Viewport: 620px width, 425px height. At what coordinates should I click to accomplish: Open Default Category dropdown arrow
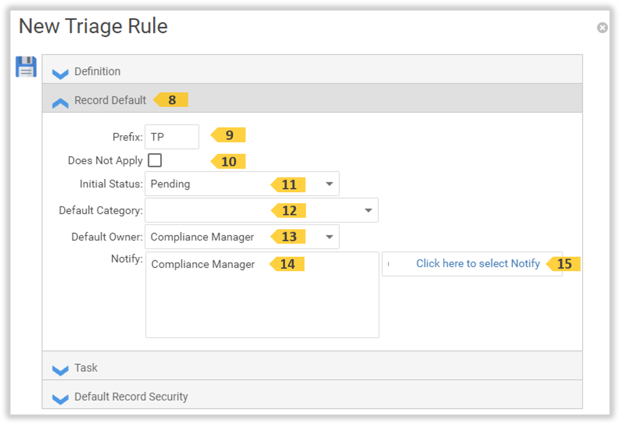point(368,210)
